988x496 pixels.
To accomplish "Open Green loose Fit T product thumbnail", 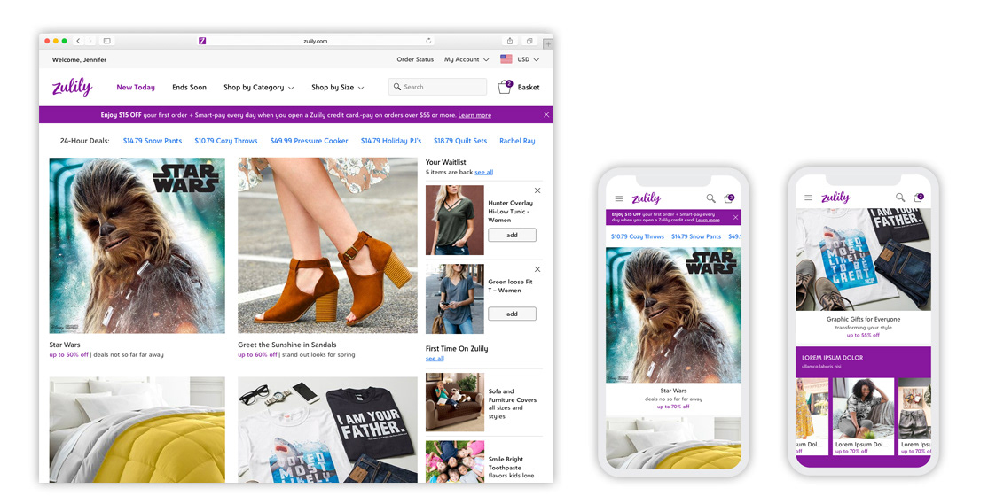I will (x=454, y=298).
